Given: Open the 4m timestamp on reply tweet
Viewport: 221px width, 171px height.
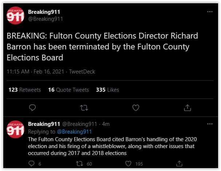Looking at the screenshot, I should 106,124.
